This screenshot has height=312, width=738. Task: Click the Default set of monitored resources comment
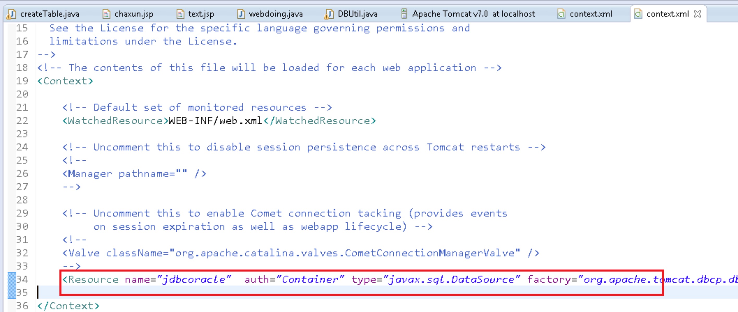(197, 107)
